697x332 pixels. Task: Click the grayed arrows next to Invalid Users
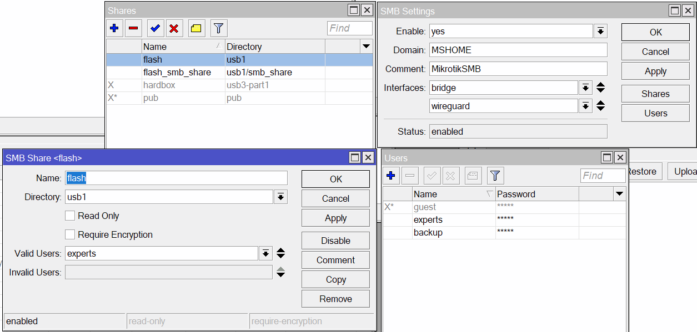click(x=281, y=272)
